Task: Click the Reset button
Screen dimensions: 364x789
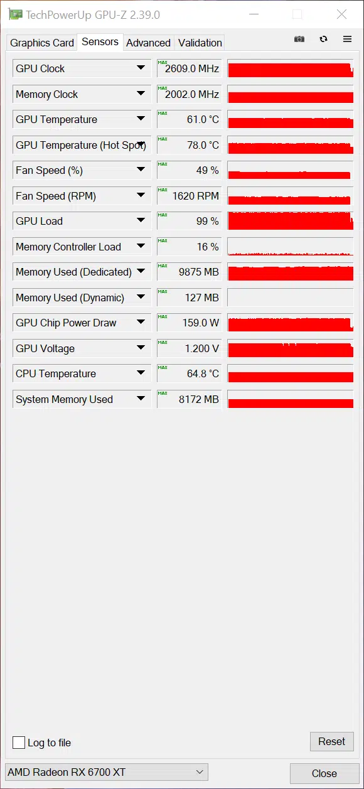Action: (x=331, y=741)
